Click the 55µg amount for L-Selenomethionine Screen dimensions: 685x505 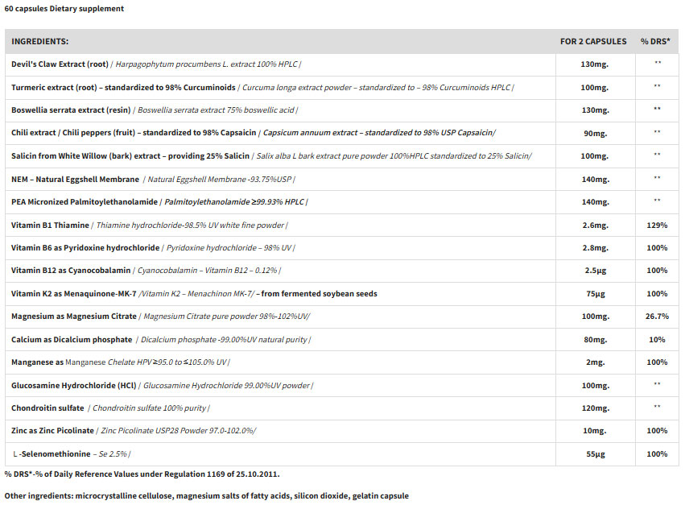[595, 454]
